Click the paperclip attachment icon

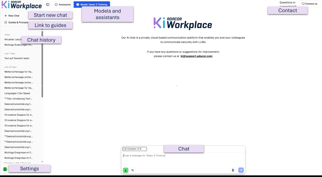pyautogui.click(x=233, y=170)
